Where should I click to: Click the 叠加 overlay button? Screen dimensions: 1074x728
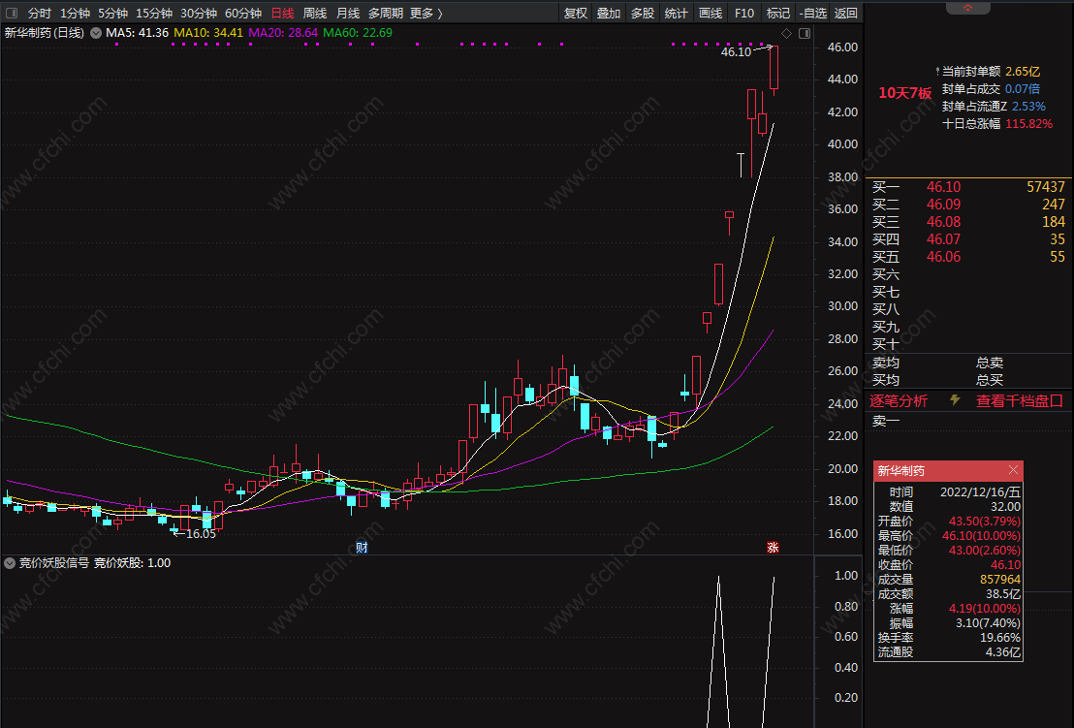(608, 13)
